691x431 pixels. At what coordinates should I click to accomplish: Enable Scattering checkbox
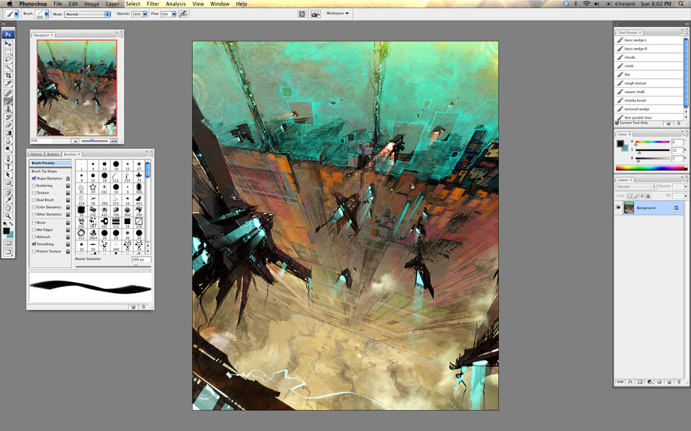34,186
